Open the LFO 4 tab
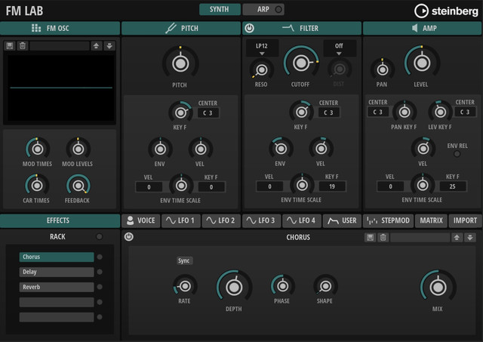The width and height of the screenshot is (483, 342). point(302,220)
